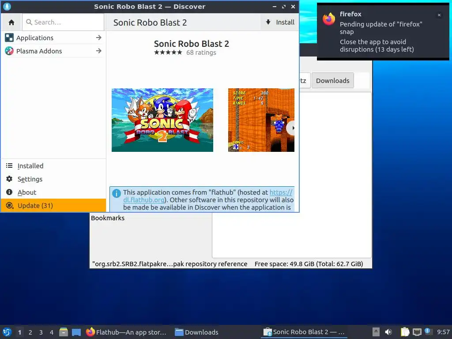Click the Sonic Robo Blast 2 page header
Viewport: 452px width, 339px height.
click(x=150, y=23)
